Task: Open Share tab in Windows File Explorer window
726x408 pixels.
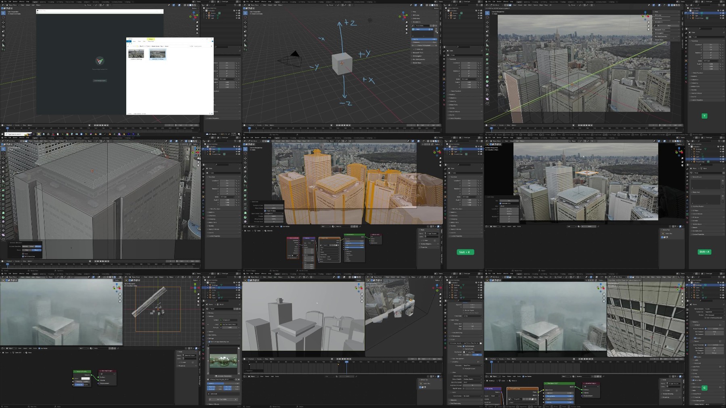Action: (x=140, y=41)
